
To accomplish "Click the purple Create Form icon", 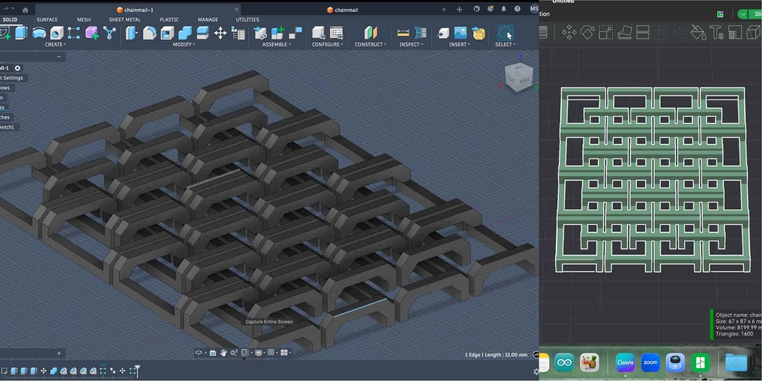I will coord(92,33).
